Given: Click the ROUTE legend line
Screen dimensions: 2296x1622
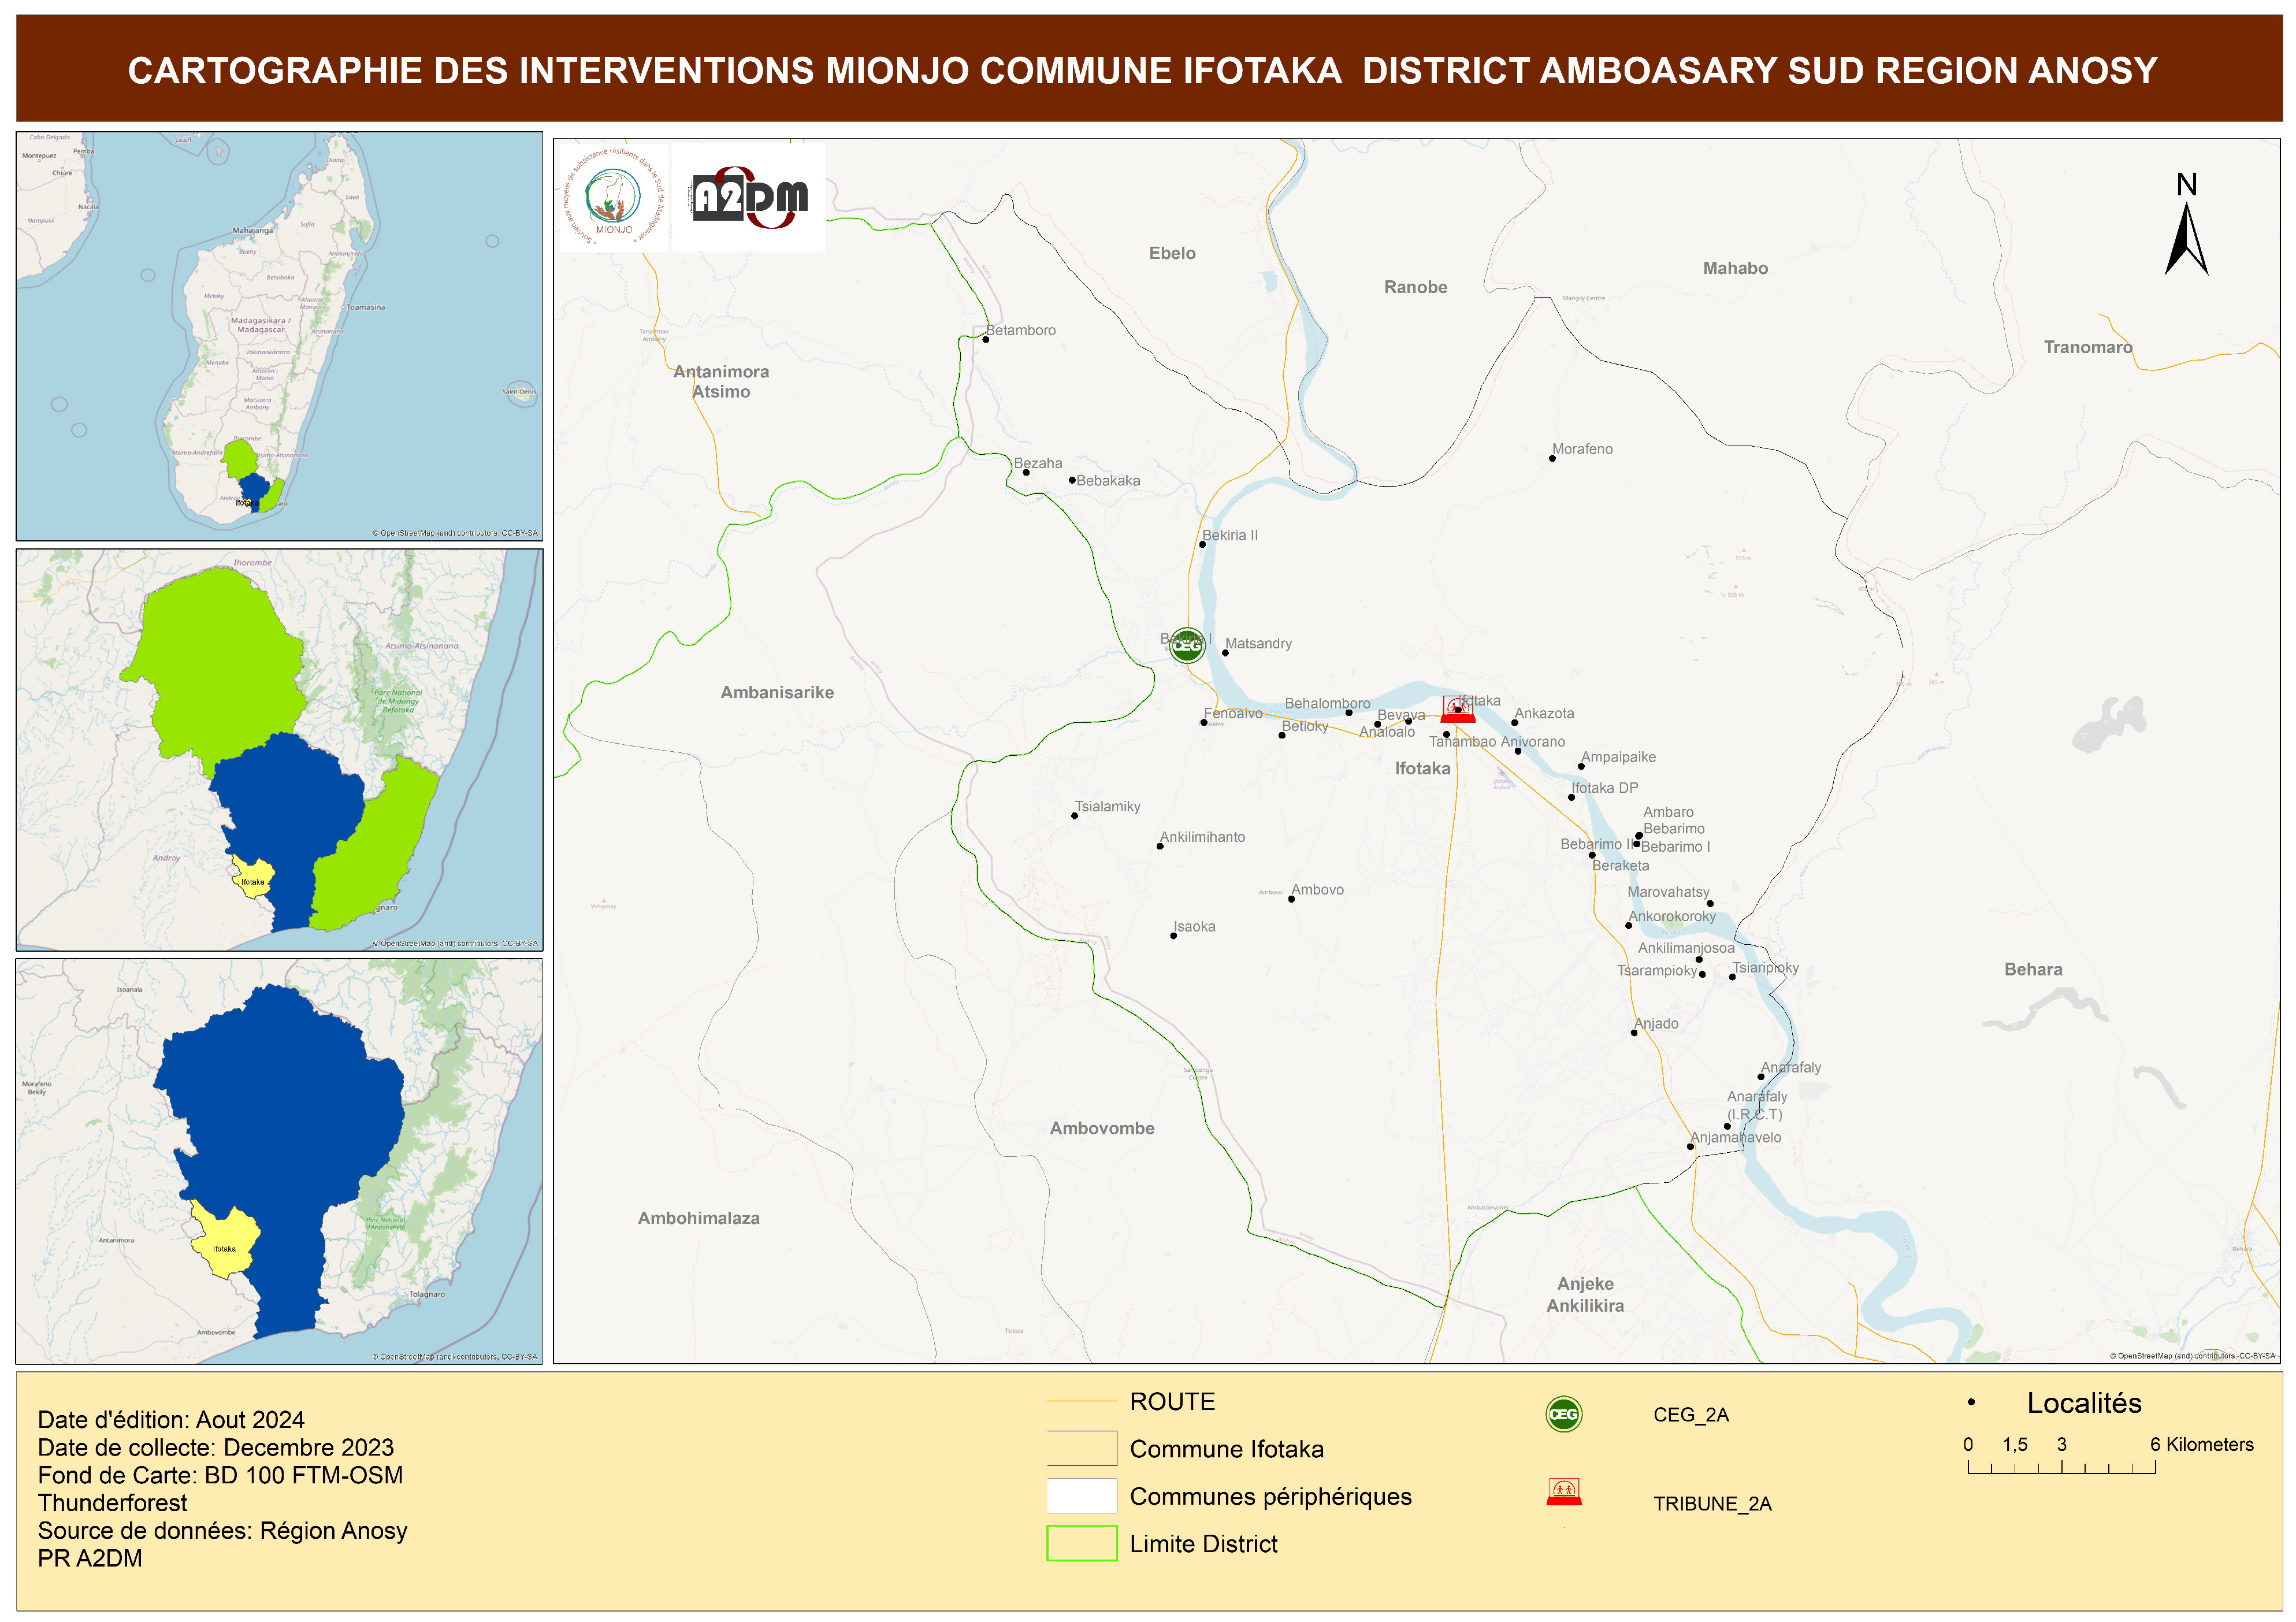Looking at the screenshot, I should (x=1081, y=1401).
